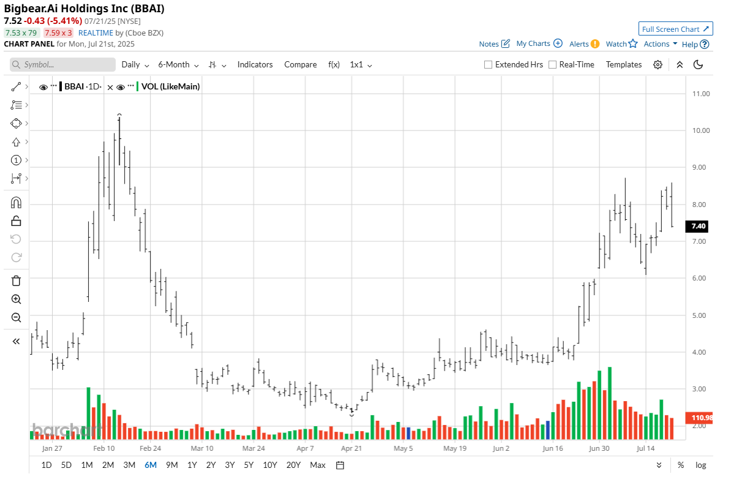This screenshot has width=742, height=482.
Task: Switch to the 3M range
Action: [129, 465]
